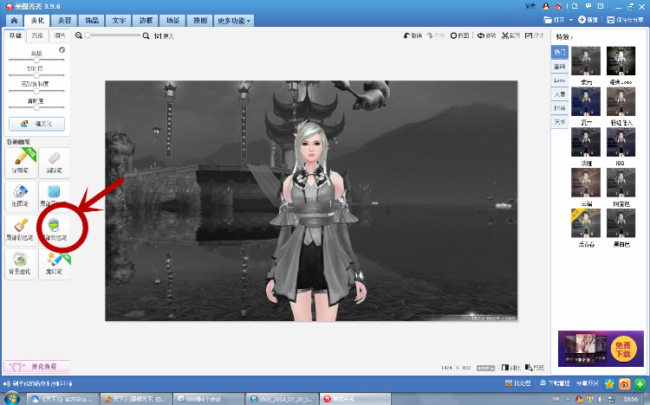Switch to the 美容 beauty tab
Viewport: 650px width, 405px height.
[64, 20]
